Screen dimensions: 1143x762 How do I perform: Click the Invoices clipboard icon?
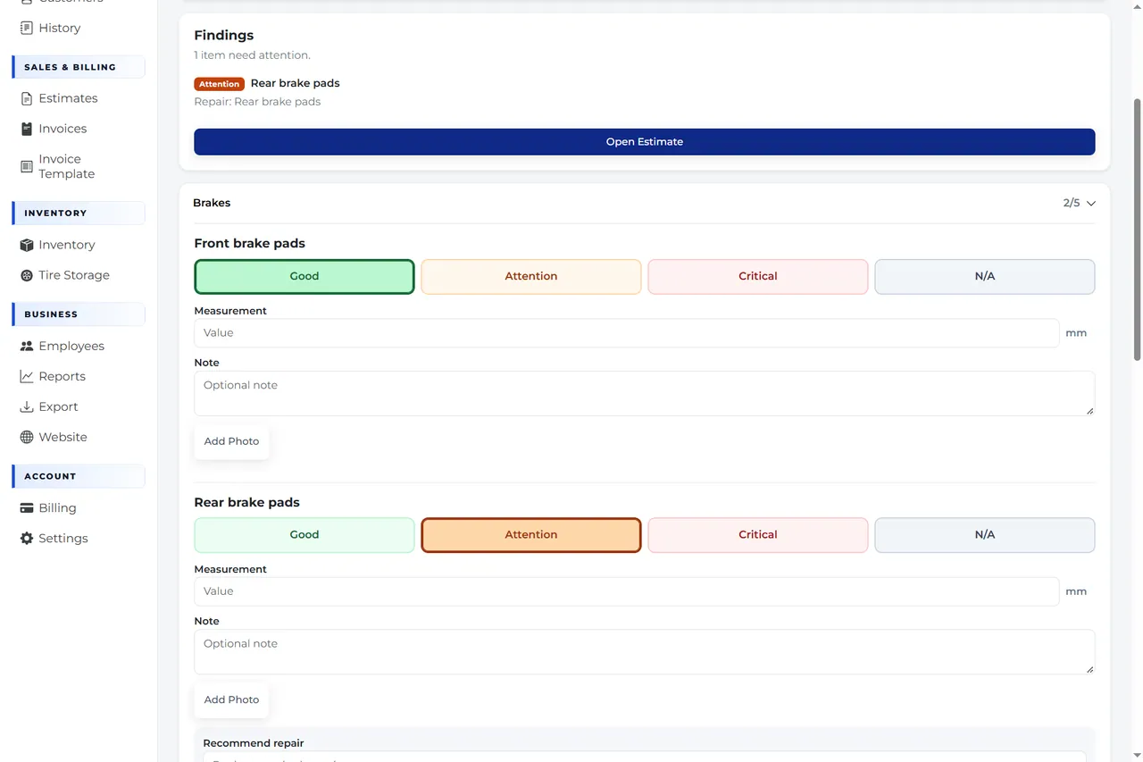click(27, 129)
